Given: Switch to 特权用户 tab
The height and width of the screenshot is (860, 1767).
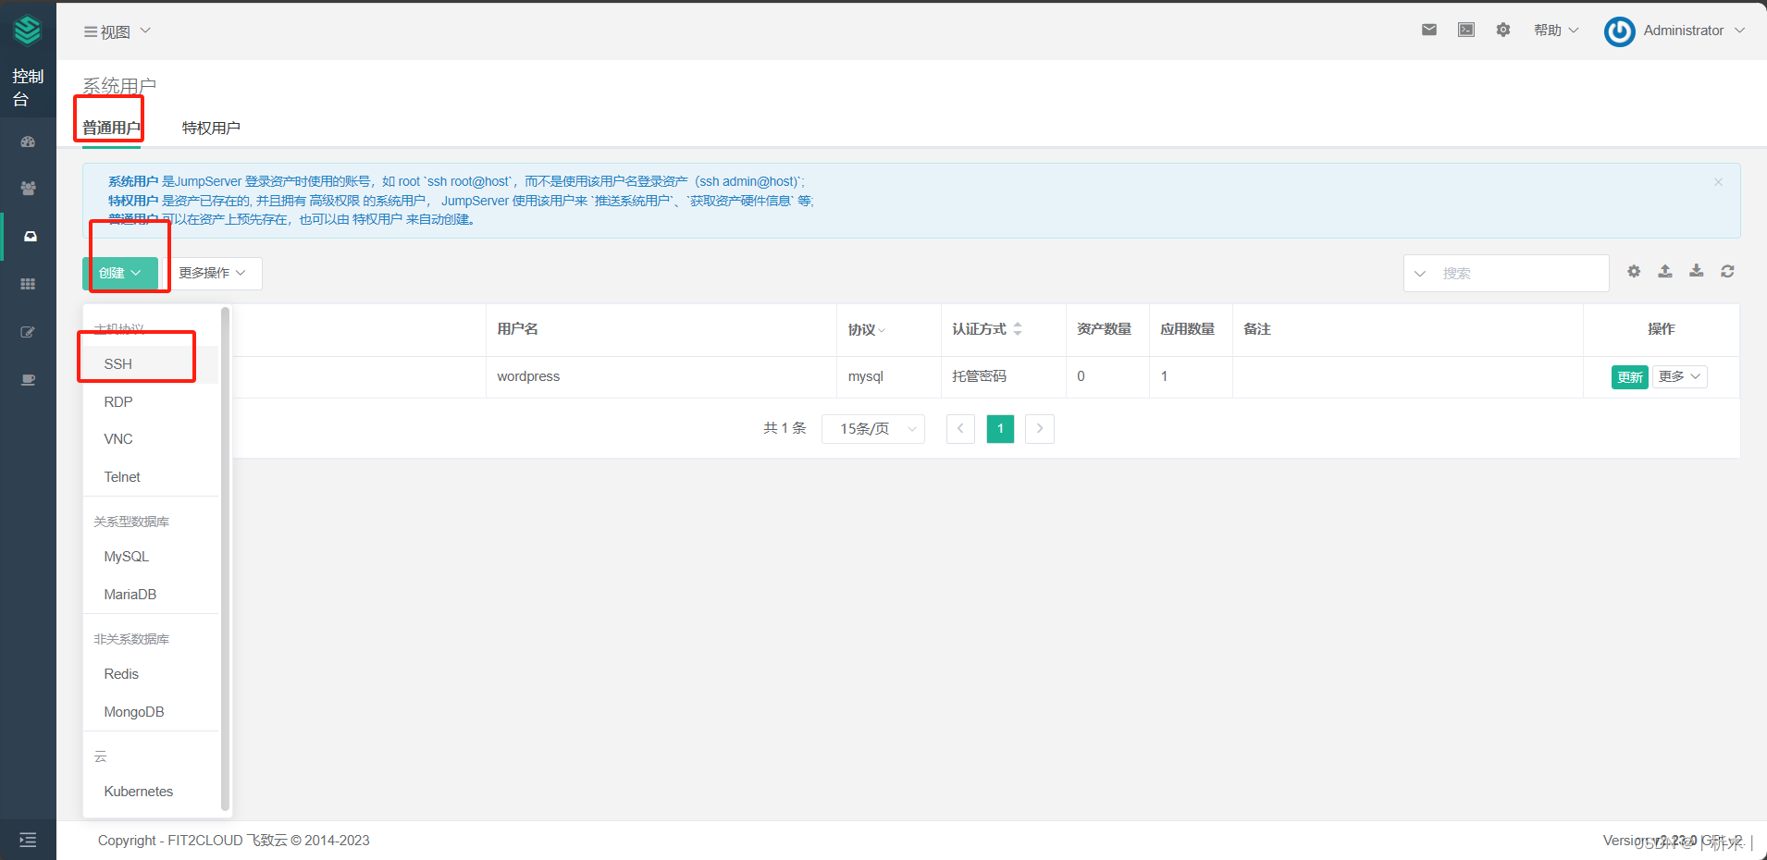Looking at the screenshot, I should 211,128.
